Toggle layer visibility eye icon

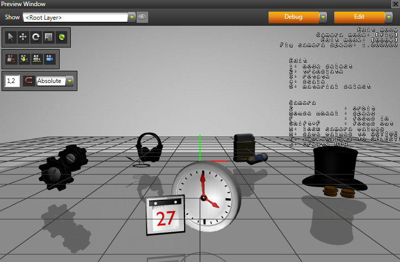click(x=142, y=17)
